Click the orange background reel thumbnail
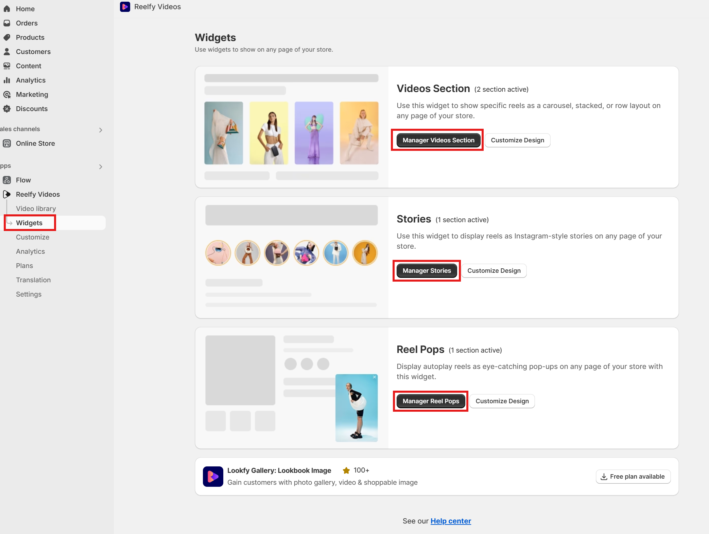 point(359,133)
